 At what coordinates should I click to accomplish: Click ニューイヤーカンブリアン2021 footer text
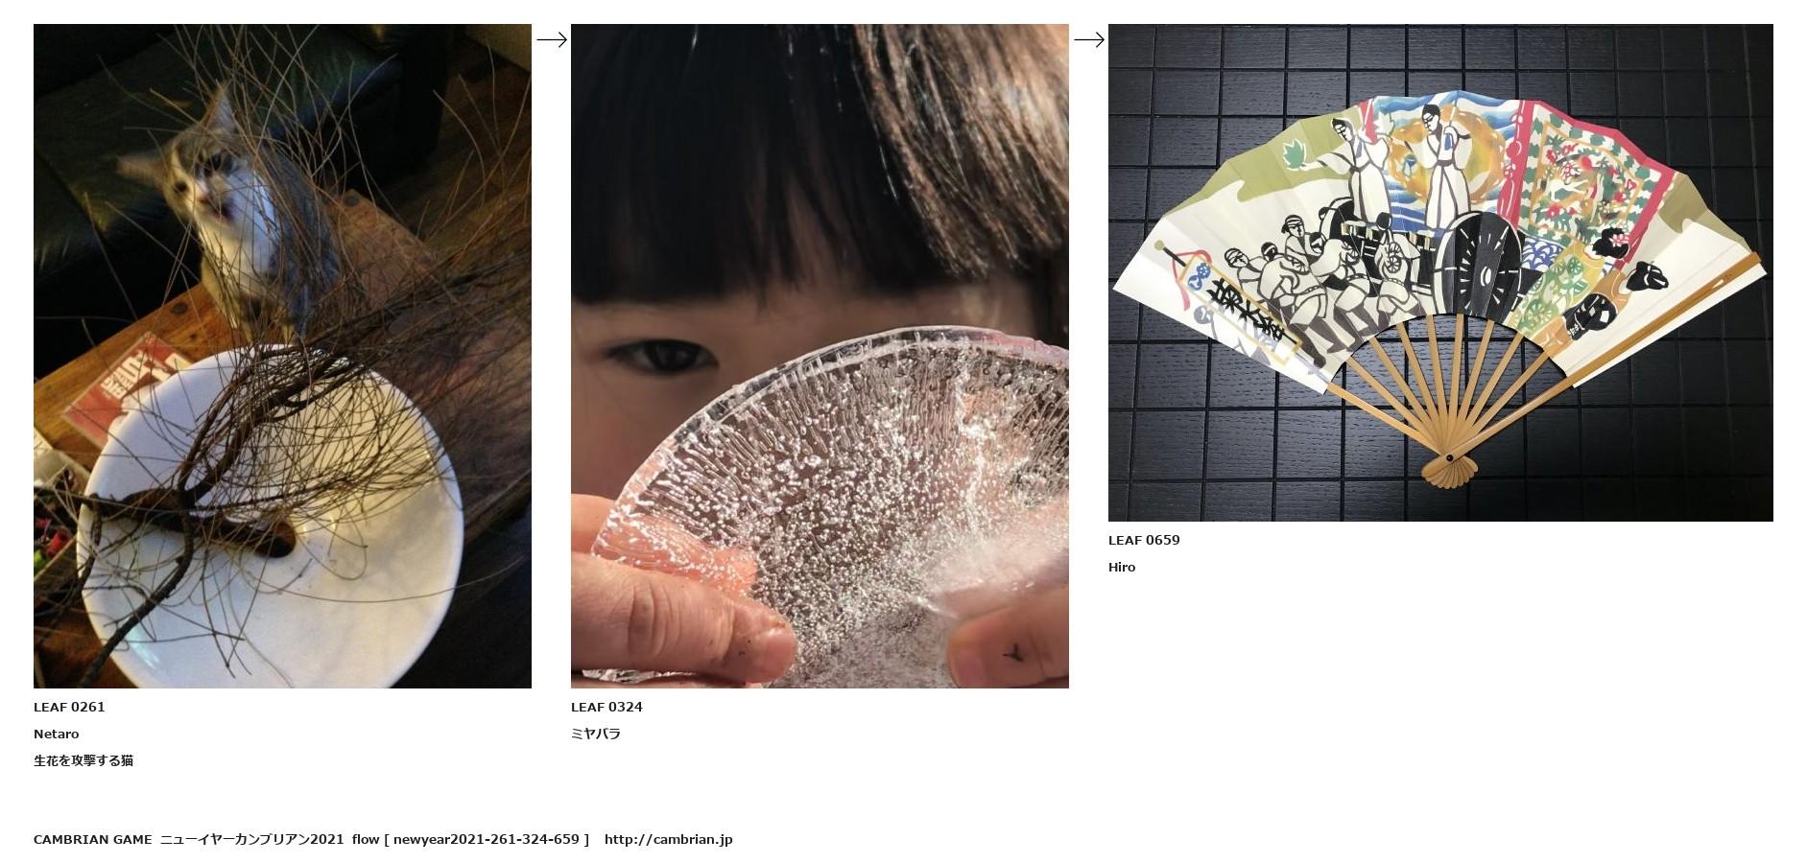(x=251, y=839)
